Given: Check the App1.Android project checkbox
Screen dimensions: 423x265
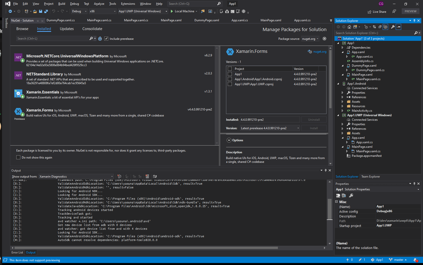Looking at the screenshot, I should coord(230,79).
